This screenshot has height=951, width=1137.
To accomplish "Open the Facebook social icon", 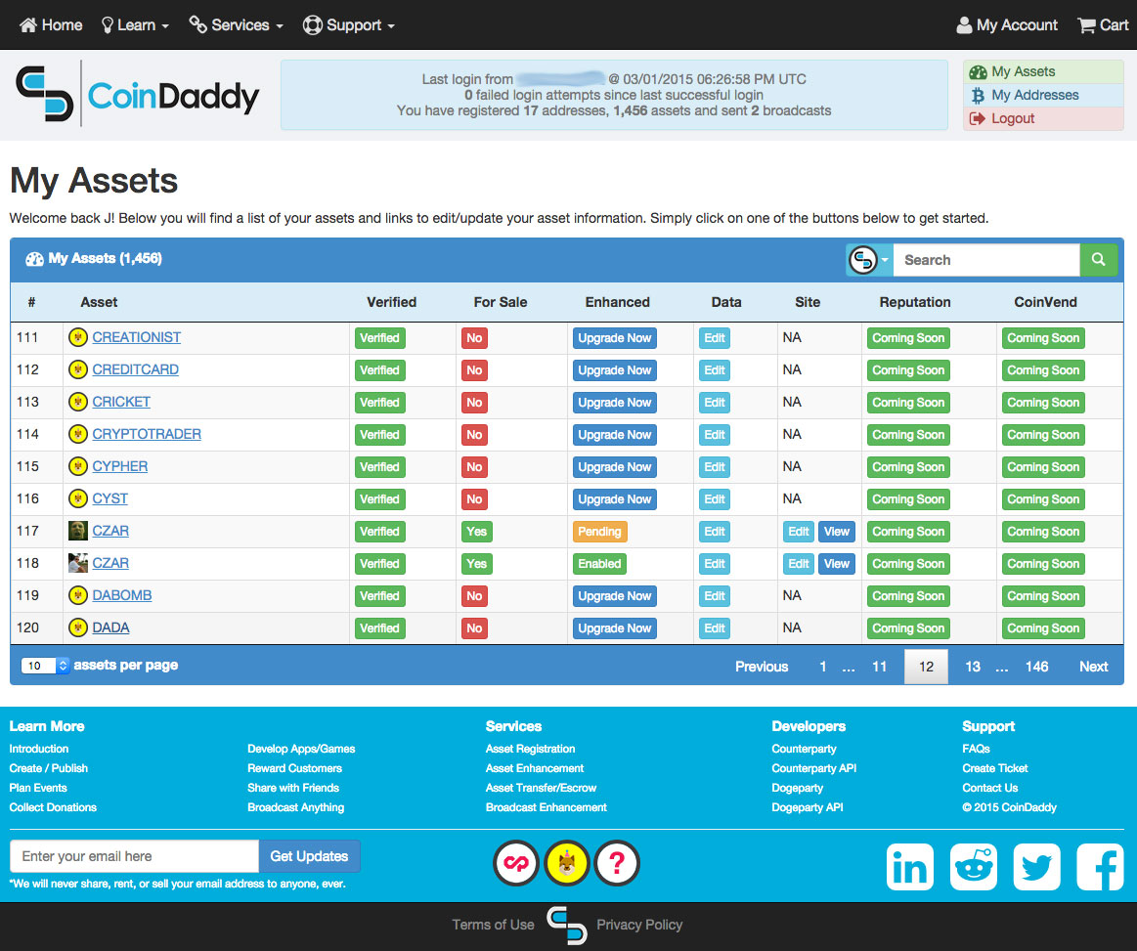I will click(x=1100, y=866).
